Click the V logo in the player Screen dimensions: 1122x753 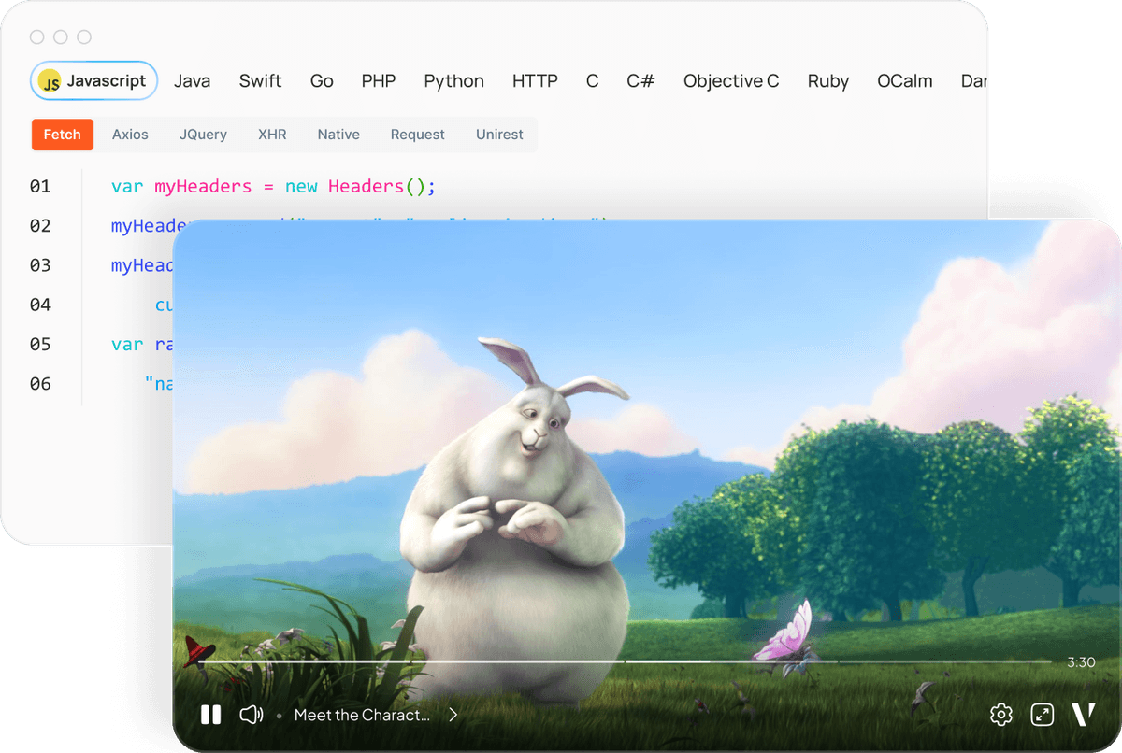tap(1083, 715)
